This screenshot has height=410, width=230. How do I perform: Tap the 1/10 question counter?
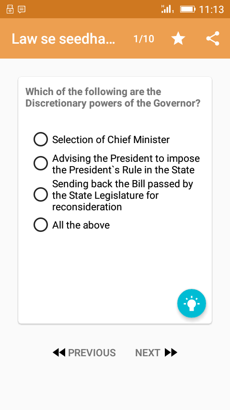click(144, 39)
